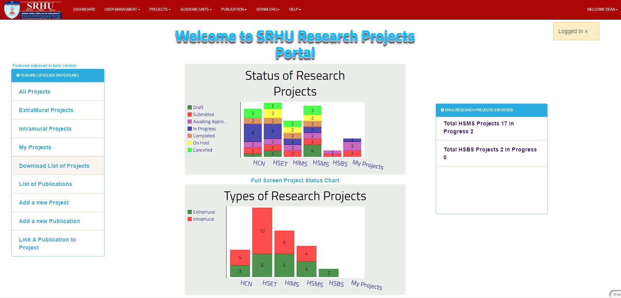The width and height of the screenshot is (621, 298).
Task: Click the HSBS Extramural bar showing 2
Action: tap(329, 273)
